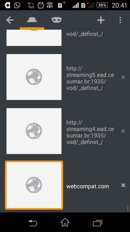Open streaming4 tab thumbnail
Image resolution: width=130 pixels, height=232 pixels.
(x=34, y=131)
